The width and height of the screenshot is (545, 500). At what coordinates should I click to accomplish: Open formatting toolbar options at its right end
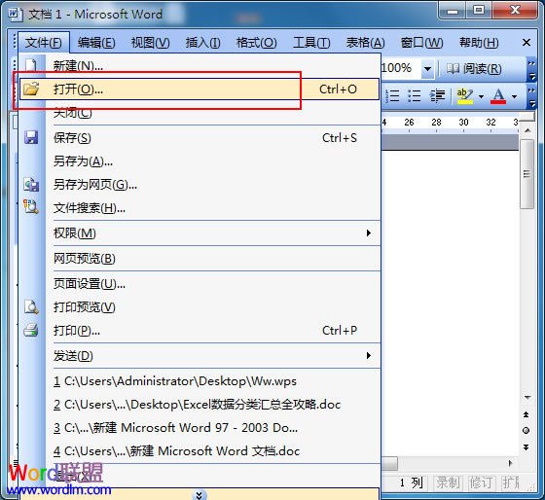(531, 96)
